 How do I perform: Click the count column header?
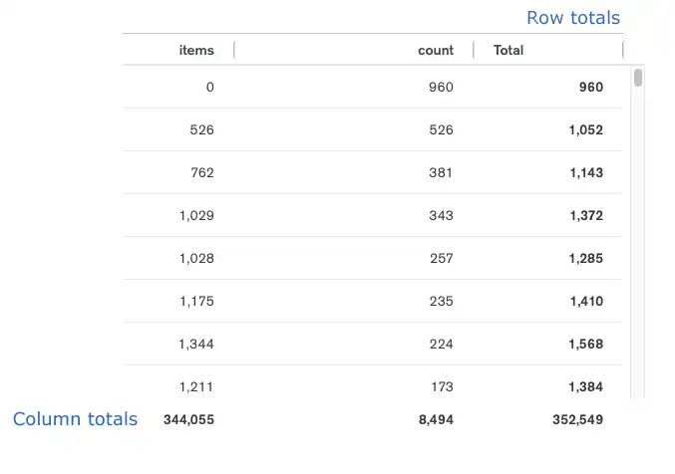(x=436, y=50)
